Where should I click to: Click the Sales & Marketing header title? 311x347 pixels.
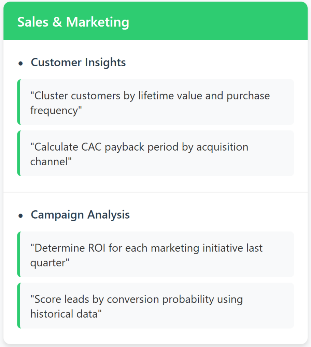73,22
